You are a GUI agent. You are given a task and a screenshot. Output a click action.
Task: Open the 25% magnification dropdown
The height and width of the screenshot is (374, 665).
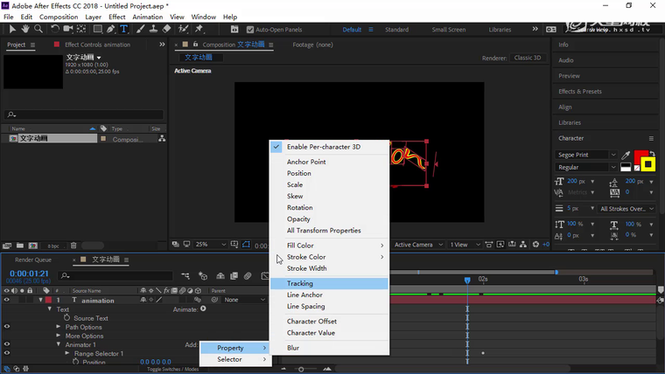[210, 245]
